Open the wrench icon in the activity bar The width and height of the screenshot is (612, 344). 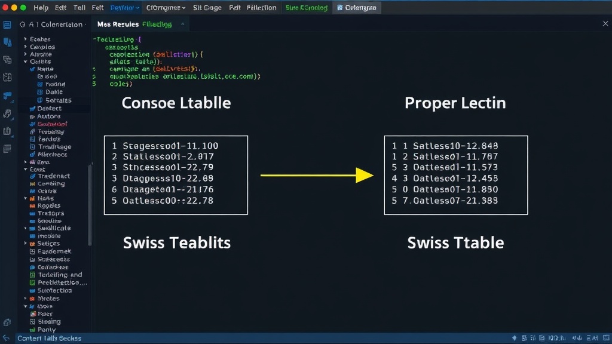tap(7, 113)
